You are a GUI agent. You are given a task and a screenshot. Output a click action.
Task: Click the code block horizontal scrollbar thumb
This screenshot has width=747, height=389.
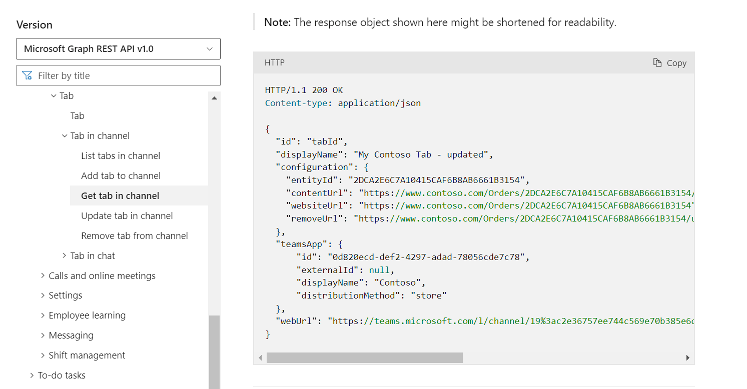pyautogui.click(x=365, y=357)
